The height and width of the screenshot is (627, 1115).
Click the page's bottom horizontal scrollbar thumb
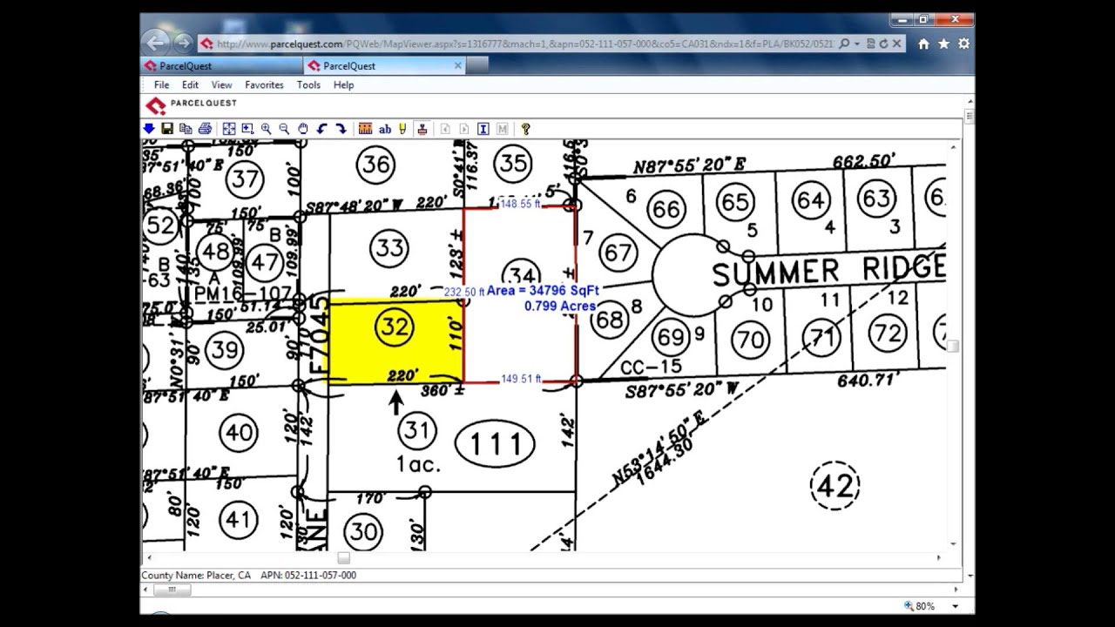[172, 590]
